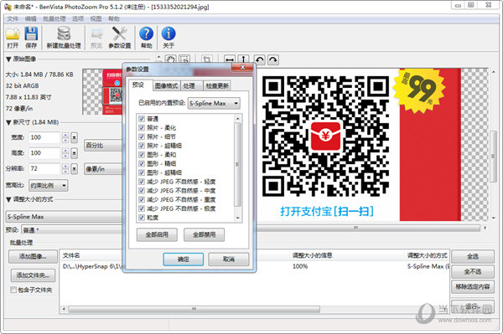Click the small button beside 宽度 spinner
The width and height of the screenshot is (503, 334).
tap(74, 137)
